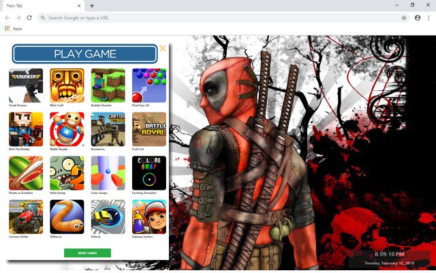Click the green MORE GAMES button
Image resolution: width=436 pixels, height=273 pixels.
tap(88, 253)
